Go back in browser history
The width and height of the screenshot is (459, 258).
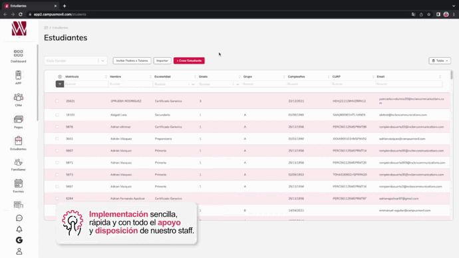[x=5, y=15]
